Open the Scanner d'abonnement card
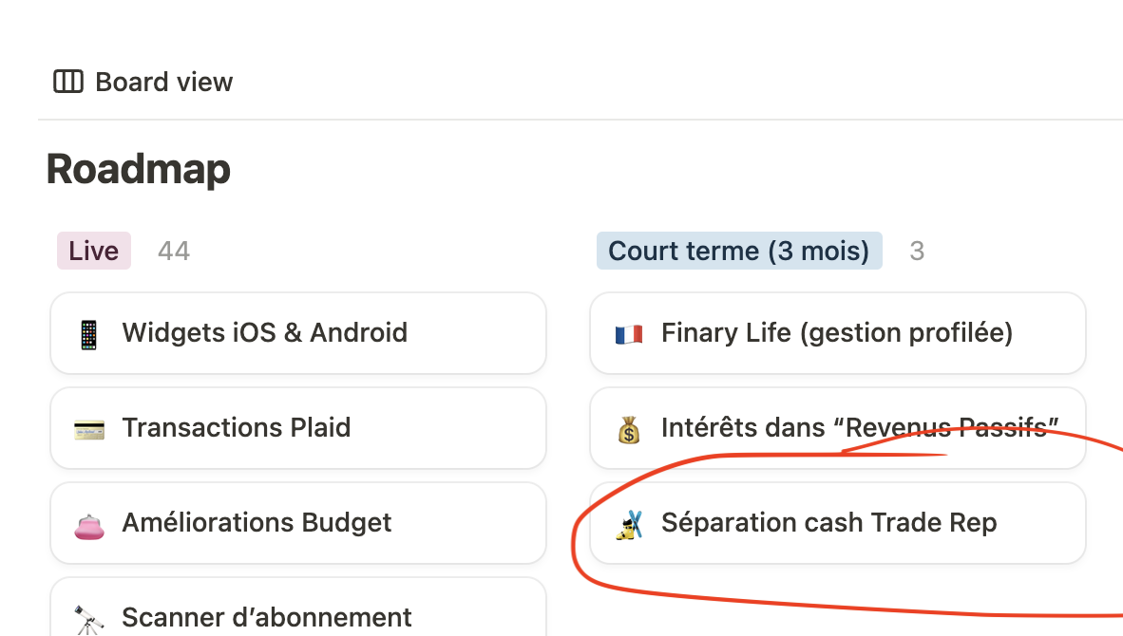The width and height of the screenshot is (1123, 636). [x=266, y=618]
